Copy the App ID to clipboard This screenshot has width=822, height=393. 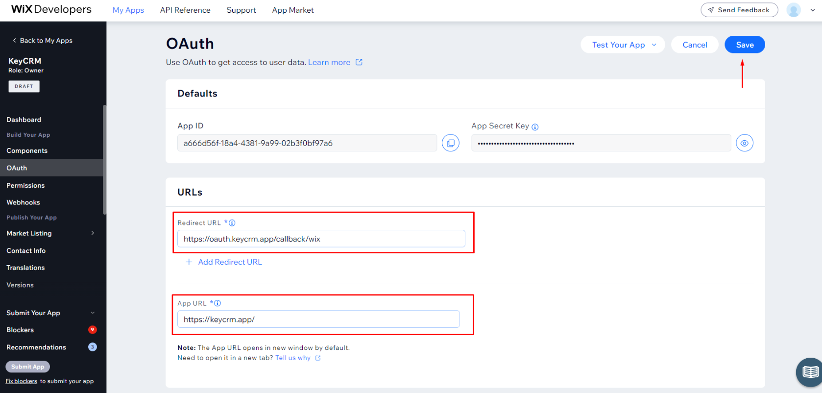point(451,143)
